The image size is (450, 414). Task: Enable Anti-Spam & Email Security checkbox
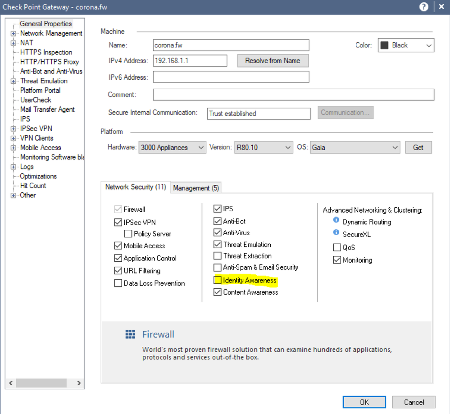coord(218,268)
